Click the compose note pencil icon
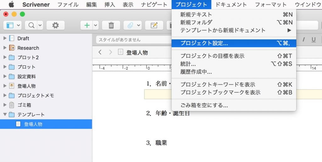This screenshot has height=162, width=322. [x=154, y=25]
